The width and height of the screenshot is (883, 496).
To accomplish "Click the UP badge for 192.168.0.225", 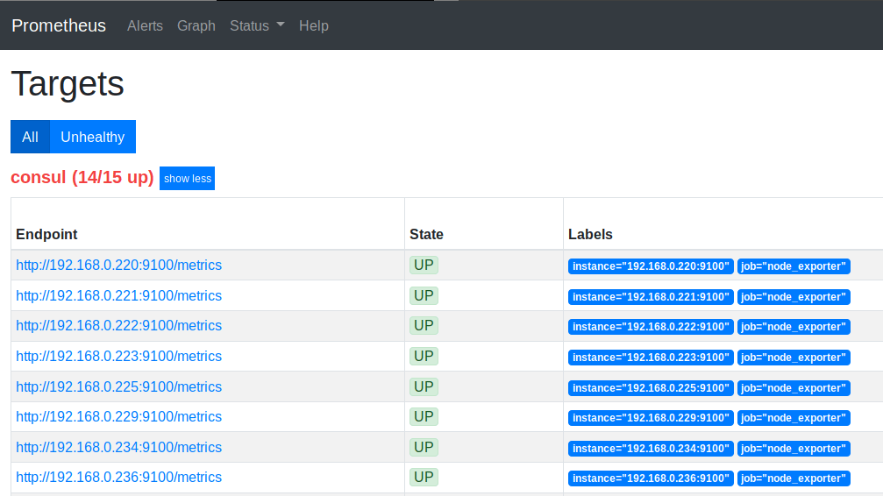I will 424,386.
